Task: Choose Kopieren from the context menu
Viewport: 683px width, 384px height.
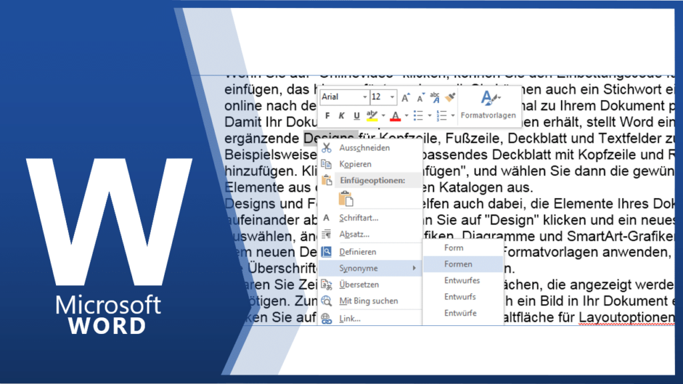Action: point(356,164)
